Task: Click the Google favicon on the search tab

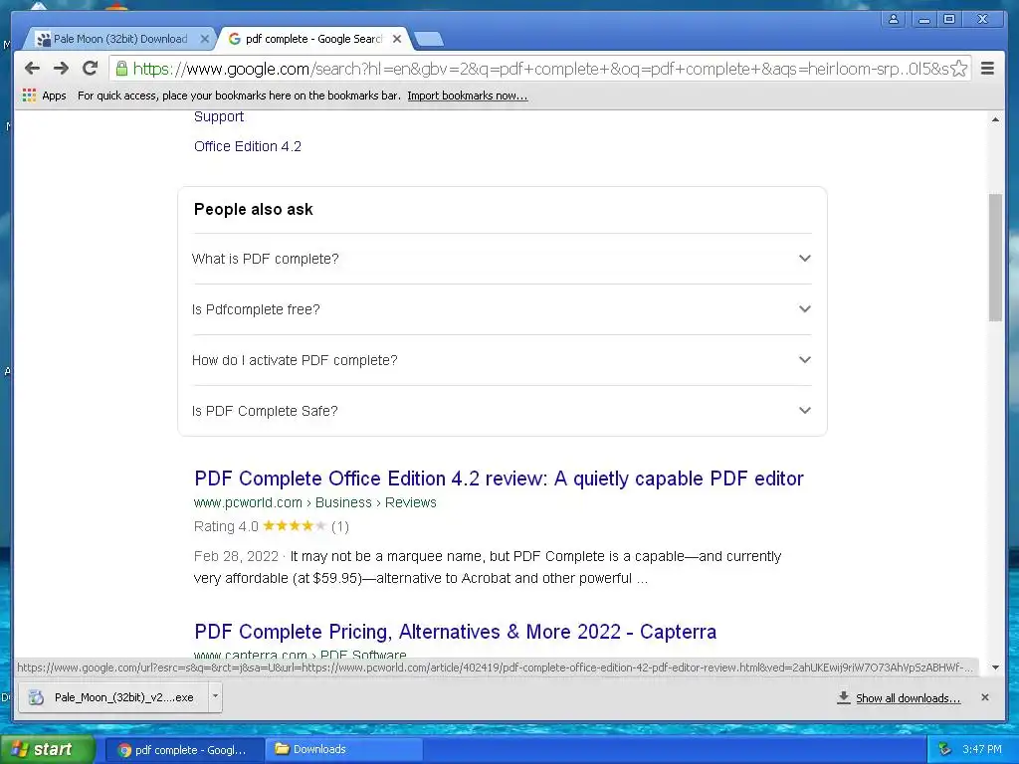Action: pos(235,39)
